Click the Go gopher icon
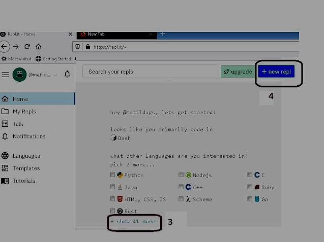The height and width of the screenshot is (242, 324). (257, 199)
